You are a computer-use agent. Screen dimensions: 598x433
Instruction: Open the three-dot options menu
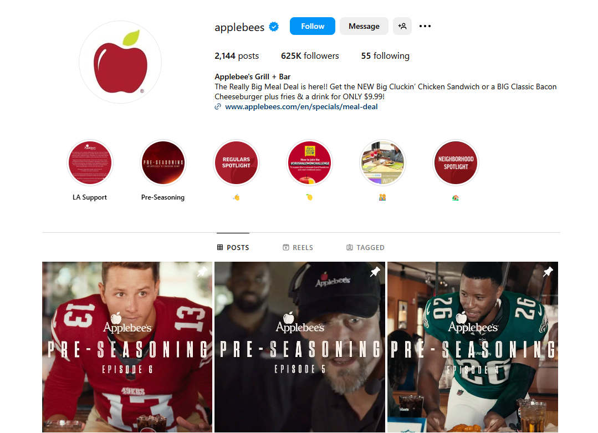point(425,26)
